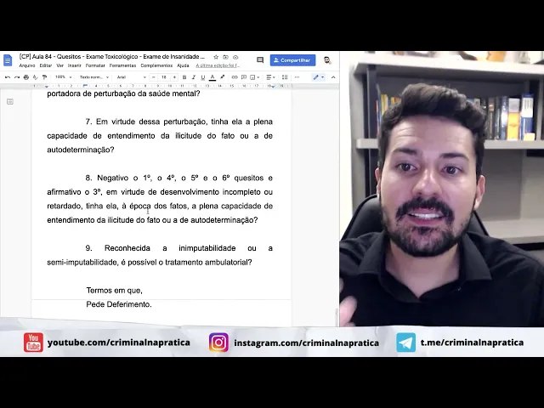Hide the menus with chevron
Image resolution: width=544 pixels, height=408 pixels.
pyautogui.click(x=333, y=77)
